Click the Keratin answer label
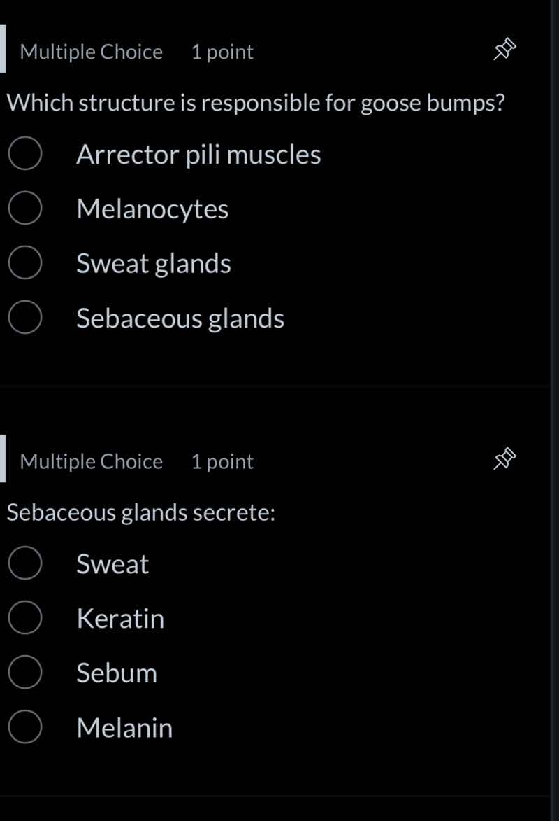The height and width of the screenshot is (821, 559). (120, 619)
